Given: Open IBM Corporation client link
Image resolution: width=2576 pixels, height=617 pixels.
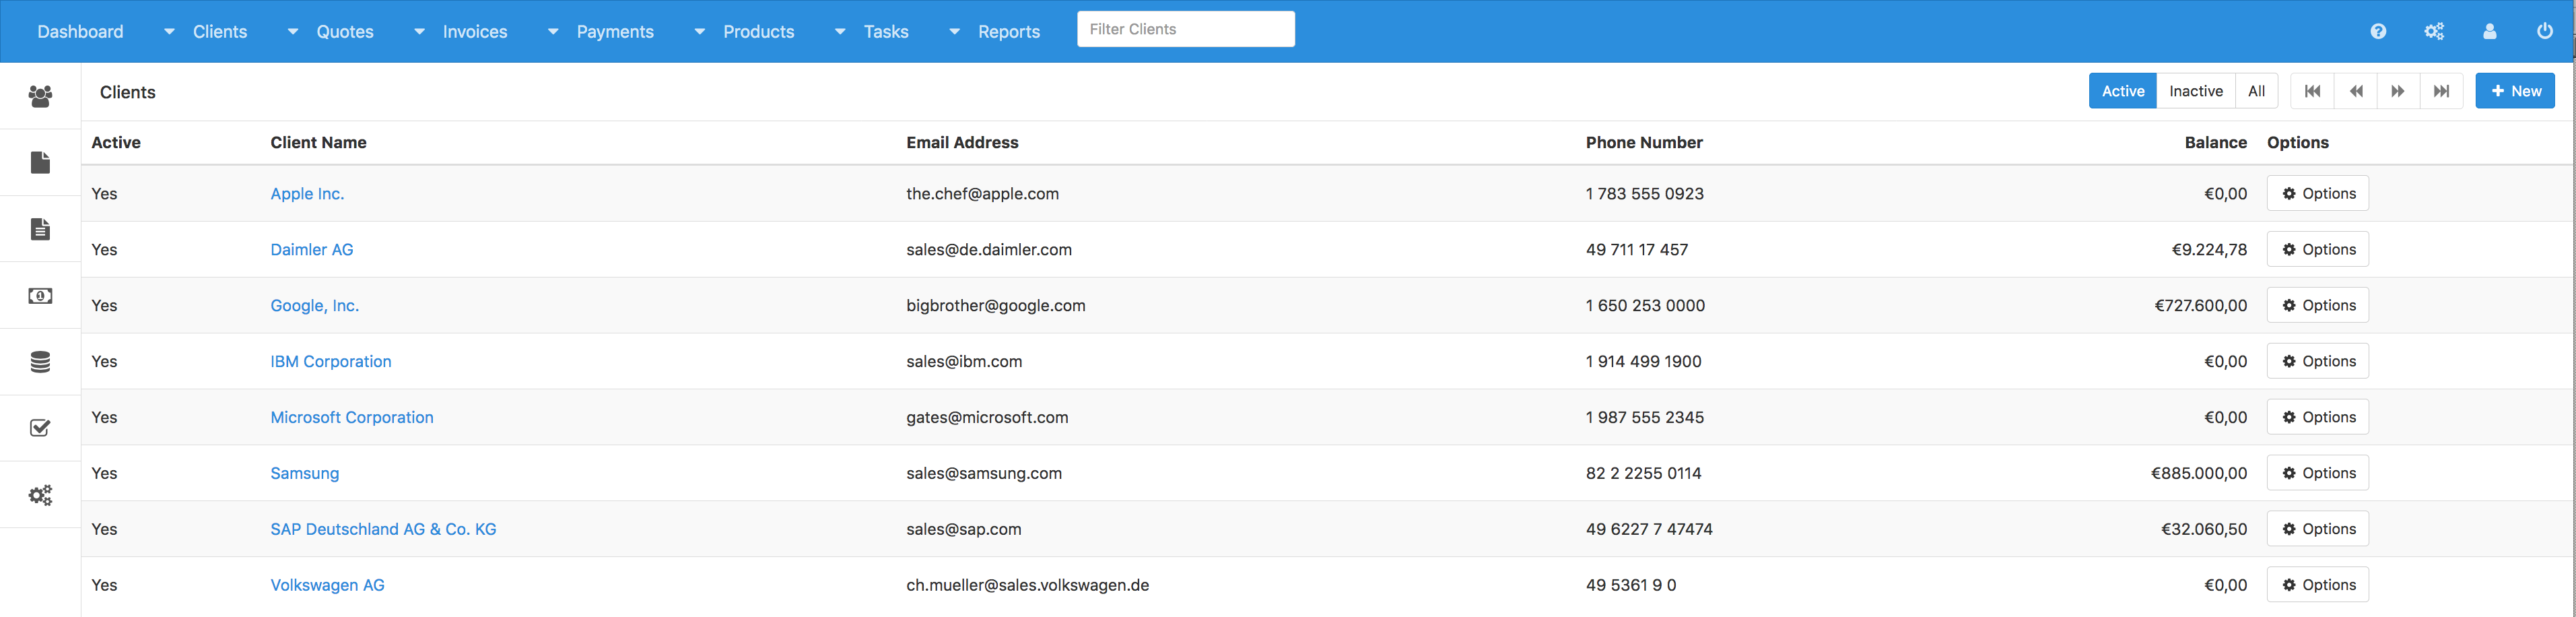Looking at the screenshot, I should (x=331, y=362).
